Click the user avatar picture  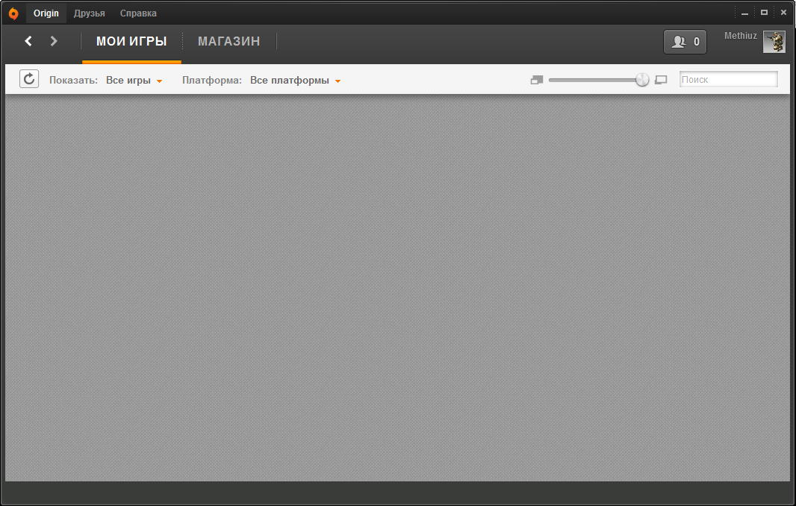(x=774, y=42)
